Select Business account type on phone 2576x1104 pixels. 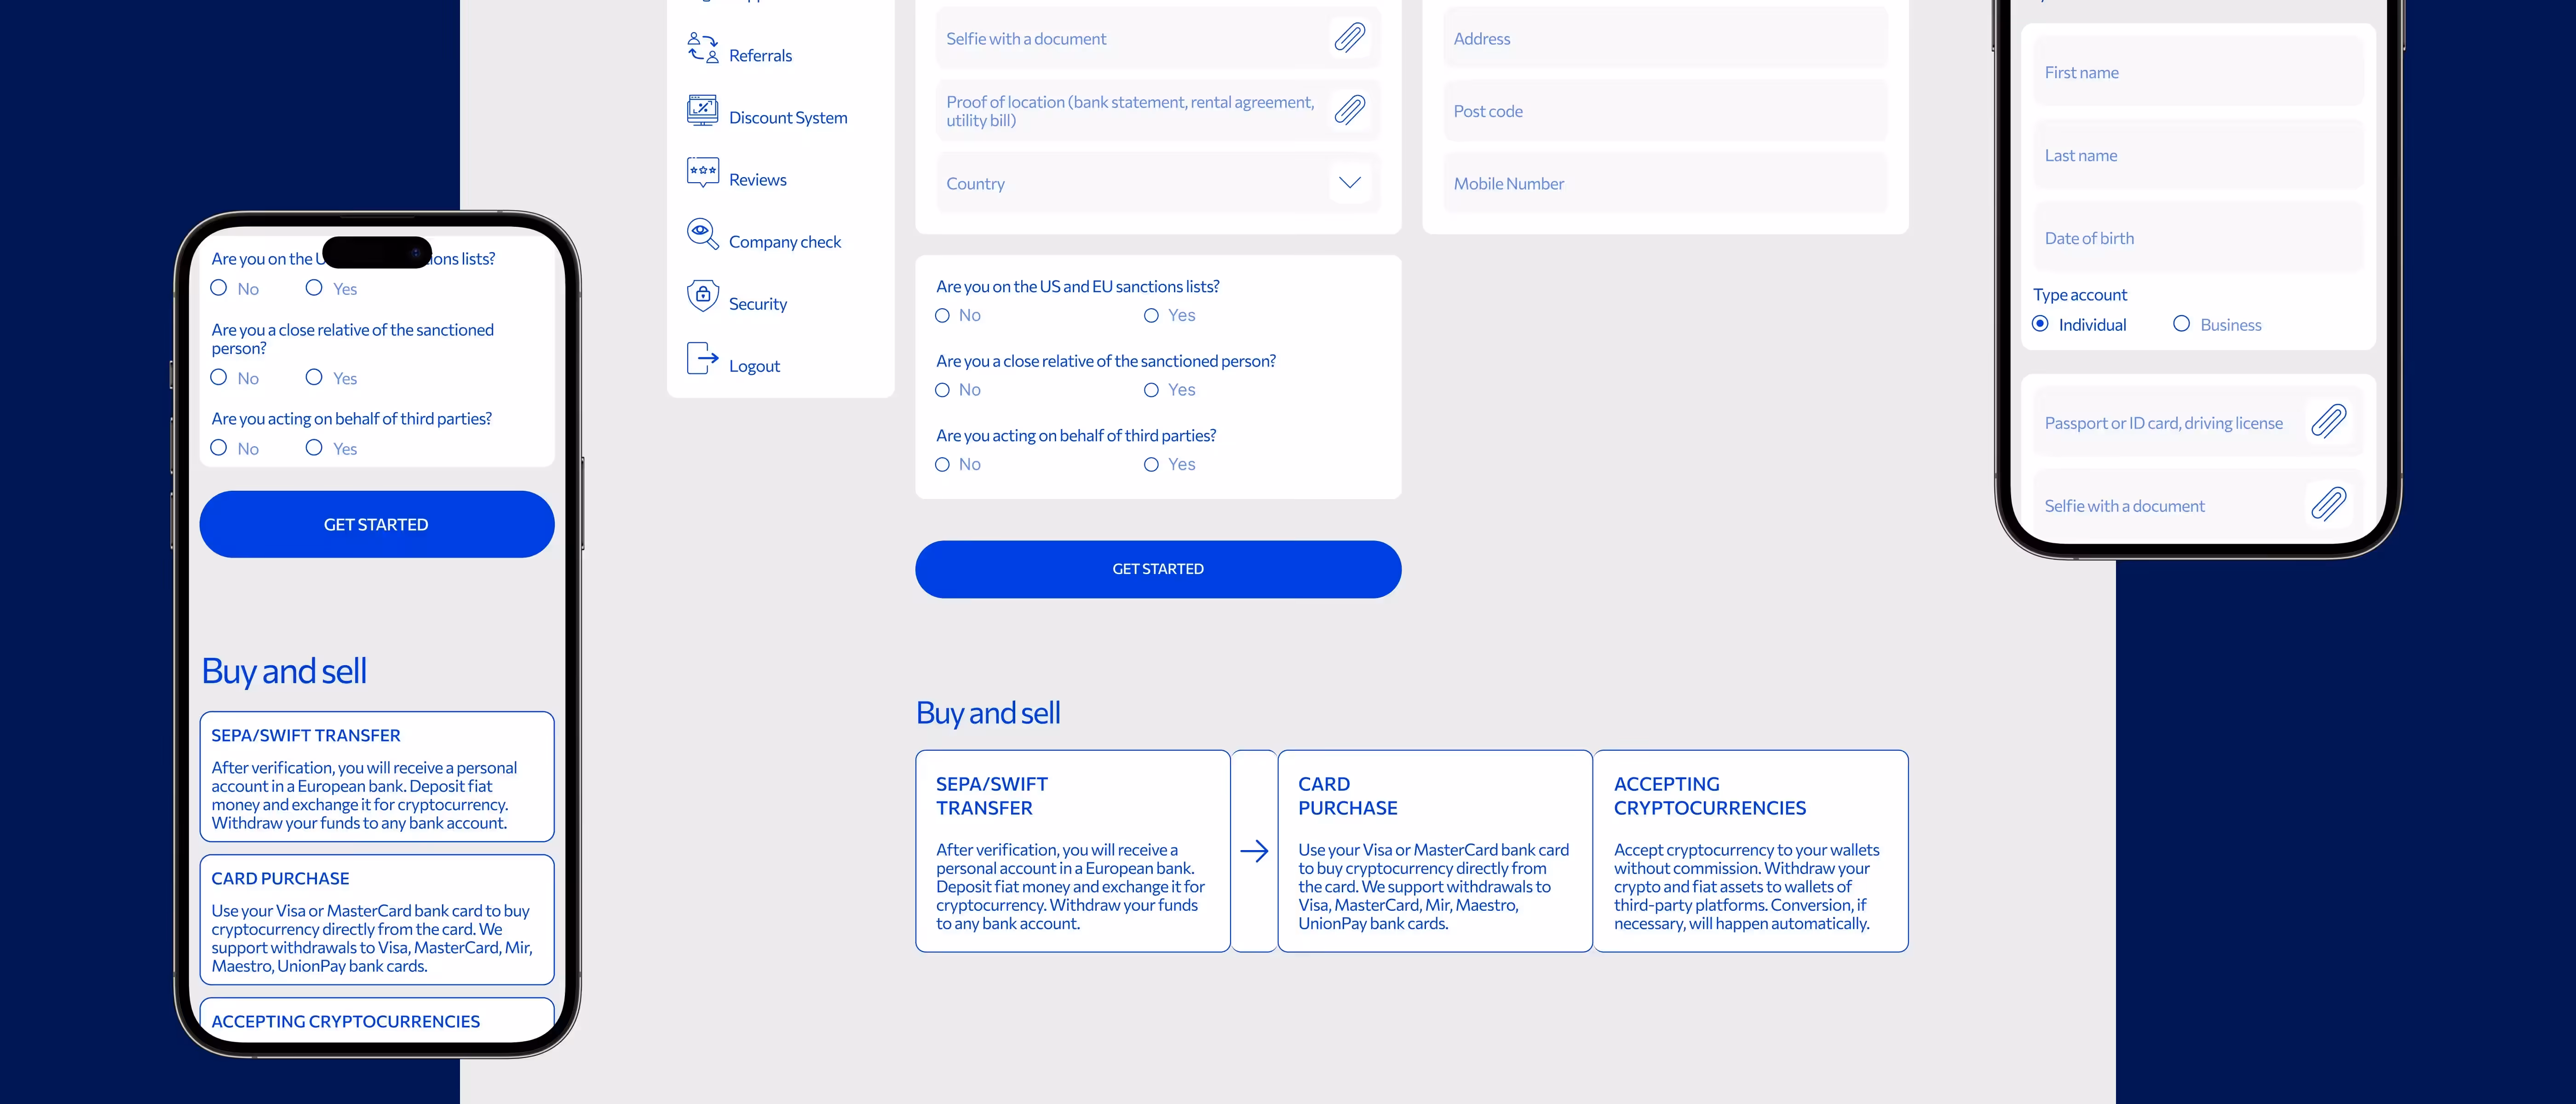(x=2182, y=324)
